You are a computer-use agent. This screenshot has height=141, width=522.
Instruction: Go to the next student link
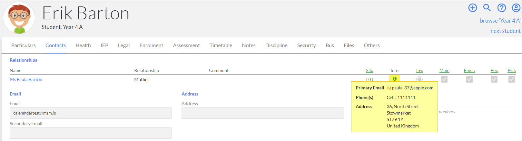pos(506,31)
